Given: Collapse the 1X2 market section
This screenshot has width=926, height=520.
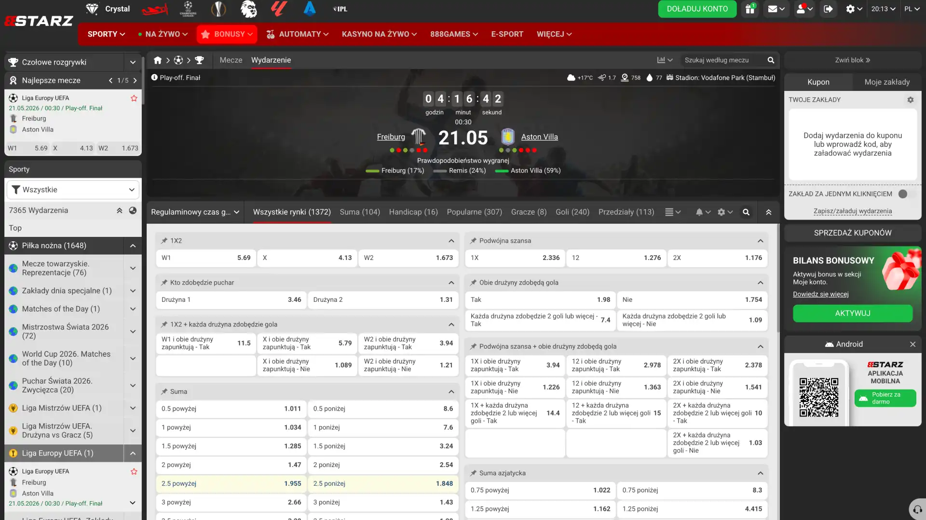Looking at the screenshot, I should tap(451, 241).
